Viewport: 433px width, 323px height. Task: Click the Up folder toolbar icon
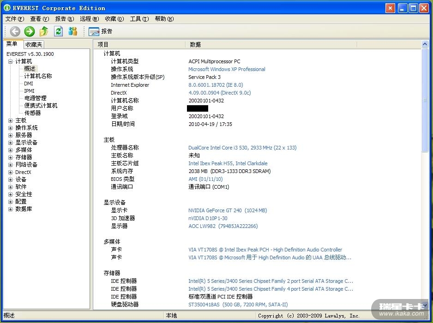point(44,31)
